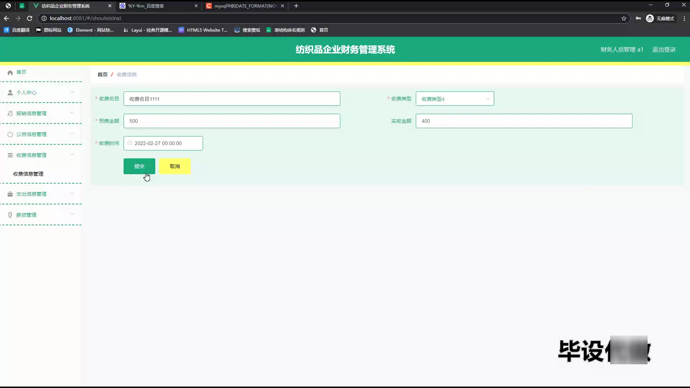Click the green 提交 button

139,166
